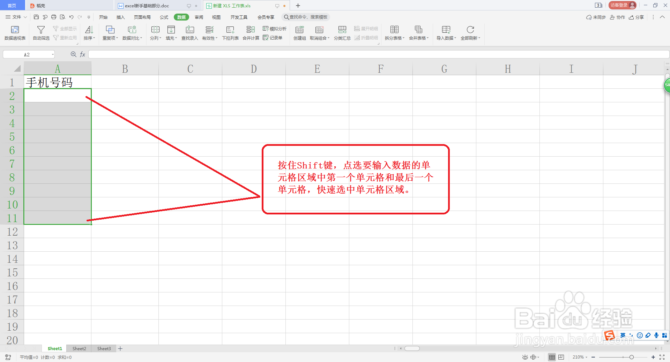The image size is (670, 362).
Task: Open the 有效性 data validation dropdown
Action: click(209, 33)
